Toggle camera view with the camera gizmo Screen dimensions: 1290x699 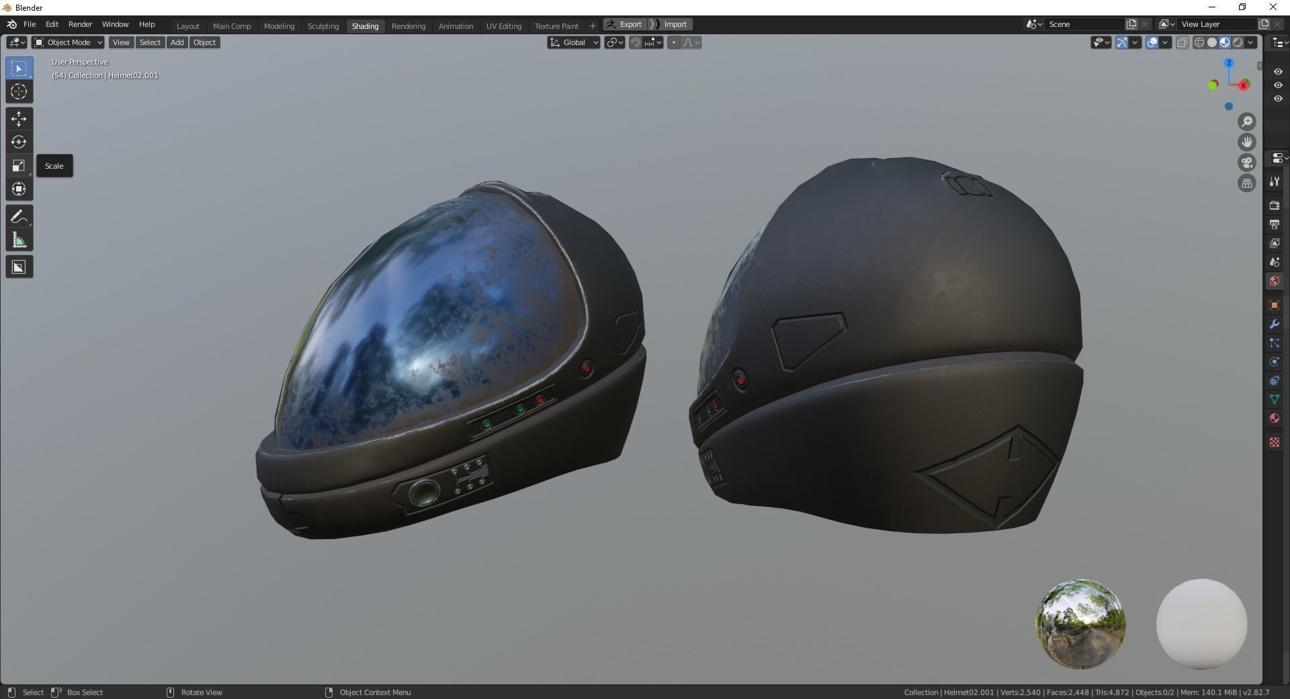point(1247,163)
